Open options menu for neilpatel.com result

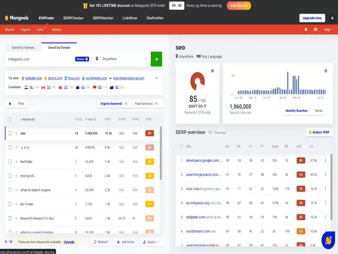coord(325,217)
